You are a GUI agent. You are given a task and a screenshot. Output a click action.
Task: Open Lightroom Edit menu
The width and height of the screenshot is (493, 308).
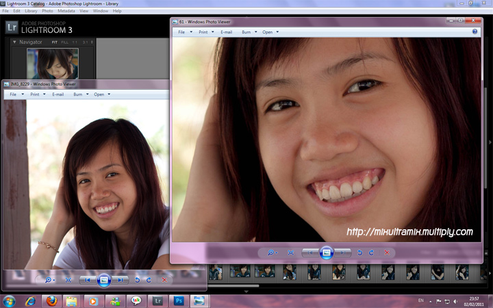[x=16, y=11]
